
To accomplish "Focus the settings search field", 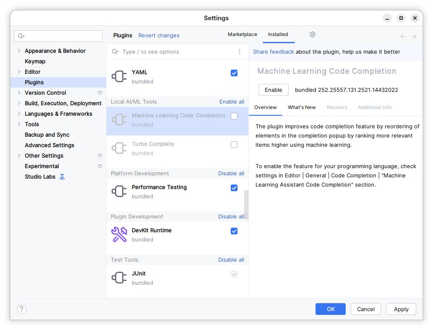I will pos(59,36).
